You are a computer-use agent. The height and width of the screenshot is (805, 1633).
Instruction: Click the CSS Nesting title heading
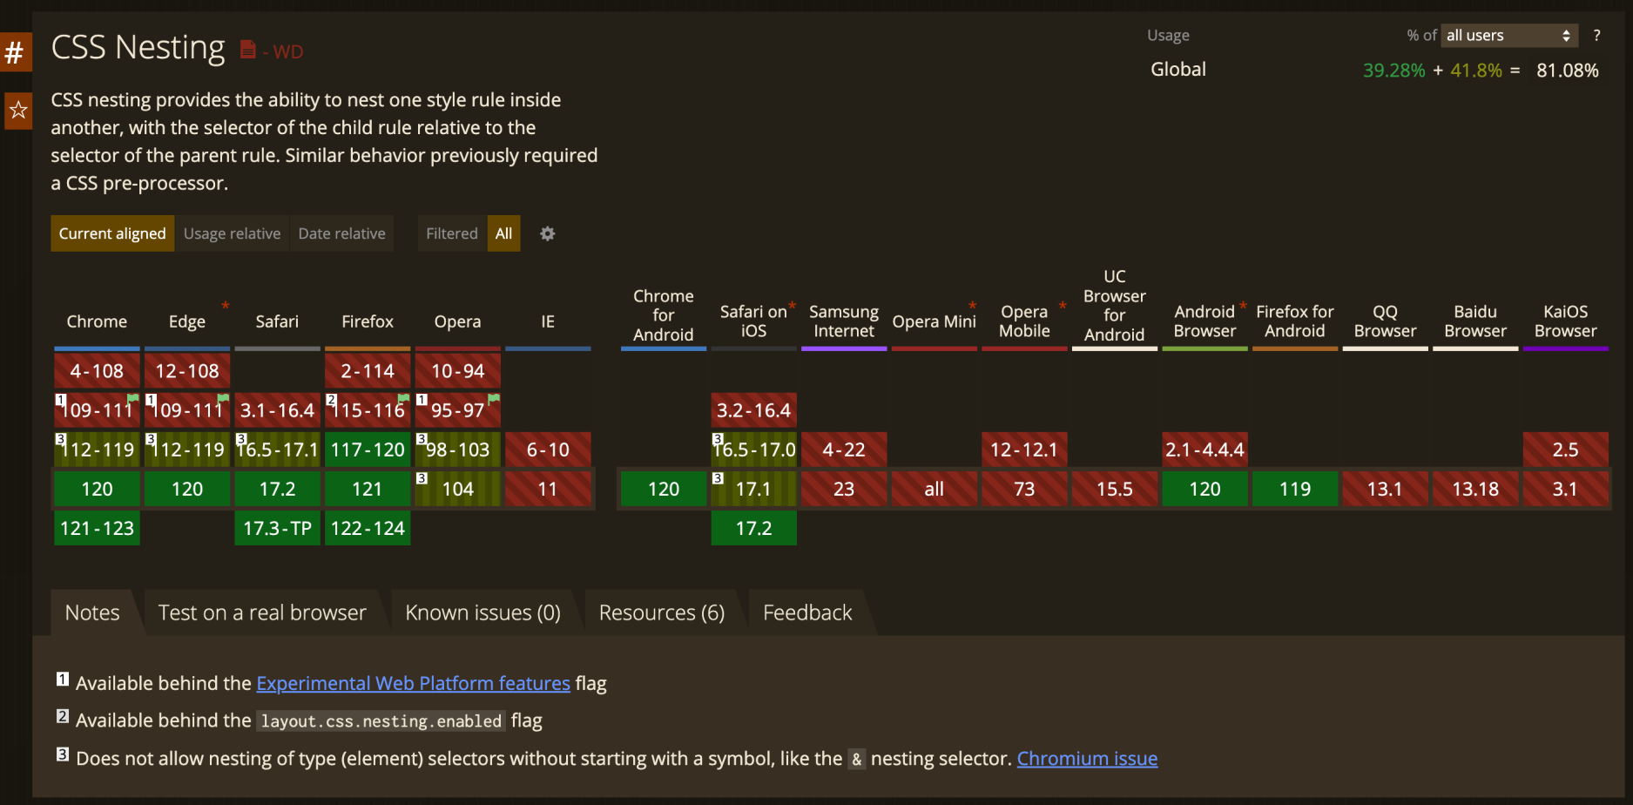click(x=138, y=47)
